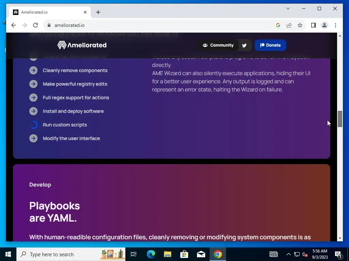349x261 pixels.
Task: Open the tab search dropdown chevron
Action: (x=288, y=8)
